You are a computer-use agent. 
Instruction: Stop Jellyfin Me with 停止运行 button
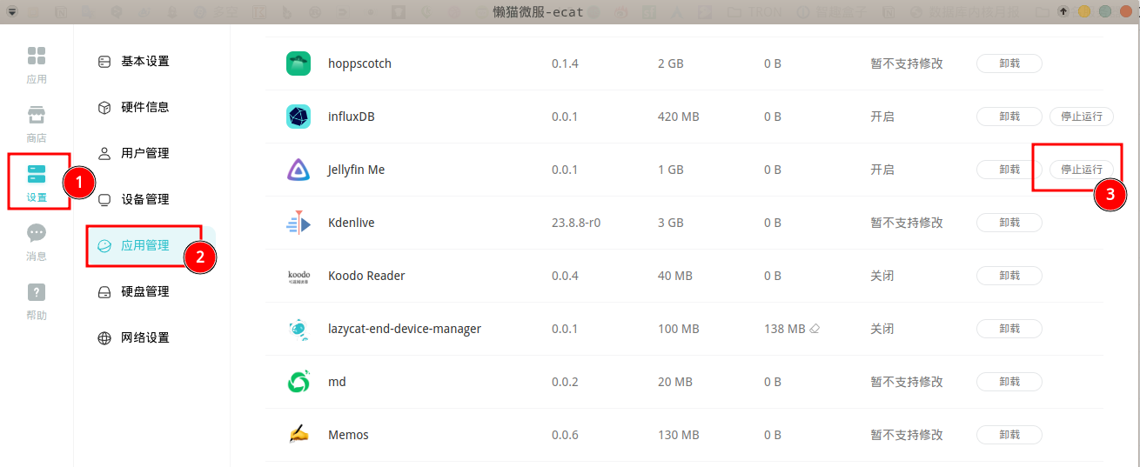[1082, 170]
